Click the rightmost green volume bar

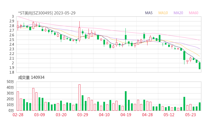point(200,106)
